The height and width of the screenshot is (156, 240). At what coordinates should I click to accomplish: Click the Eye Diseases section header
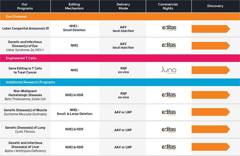16,16
